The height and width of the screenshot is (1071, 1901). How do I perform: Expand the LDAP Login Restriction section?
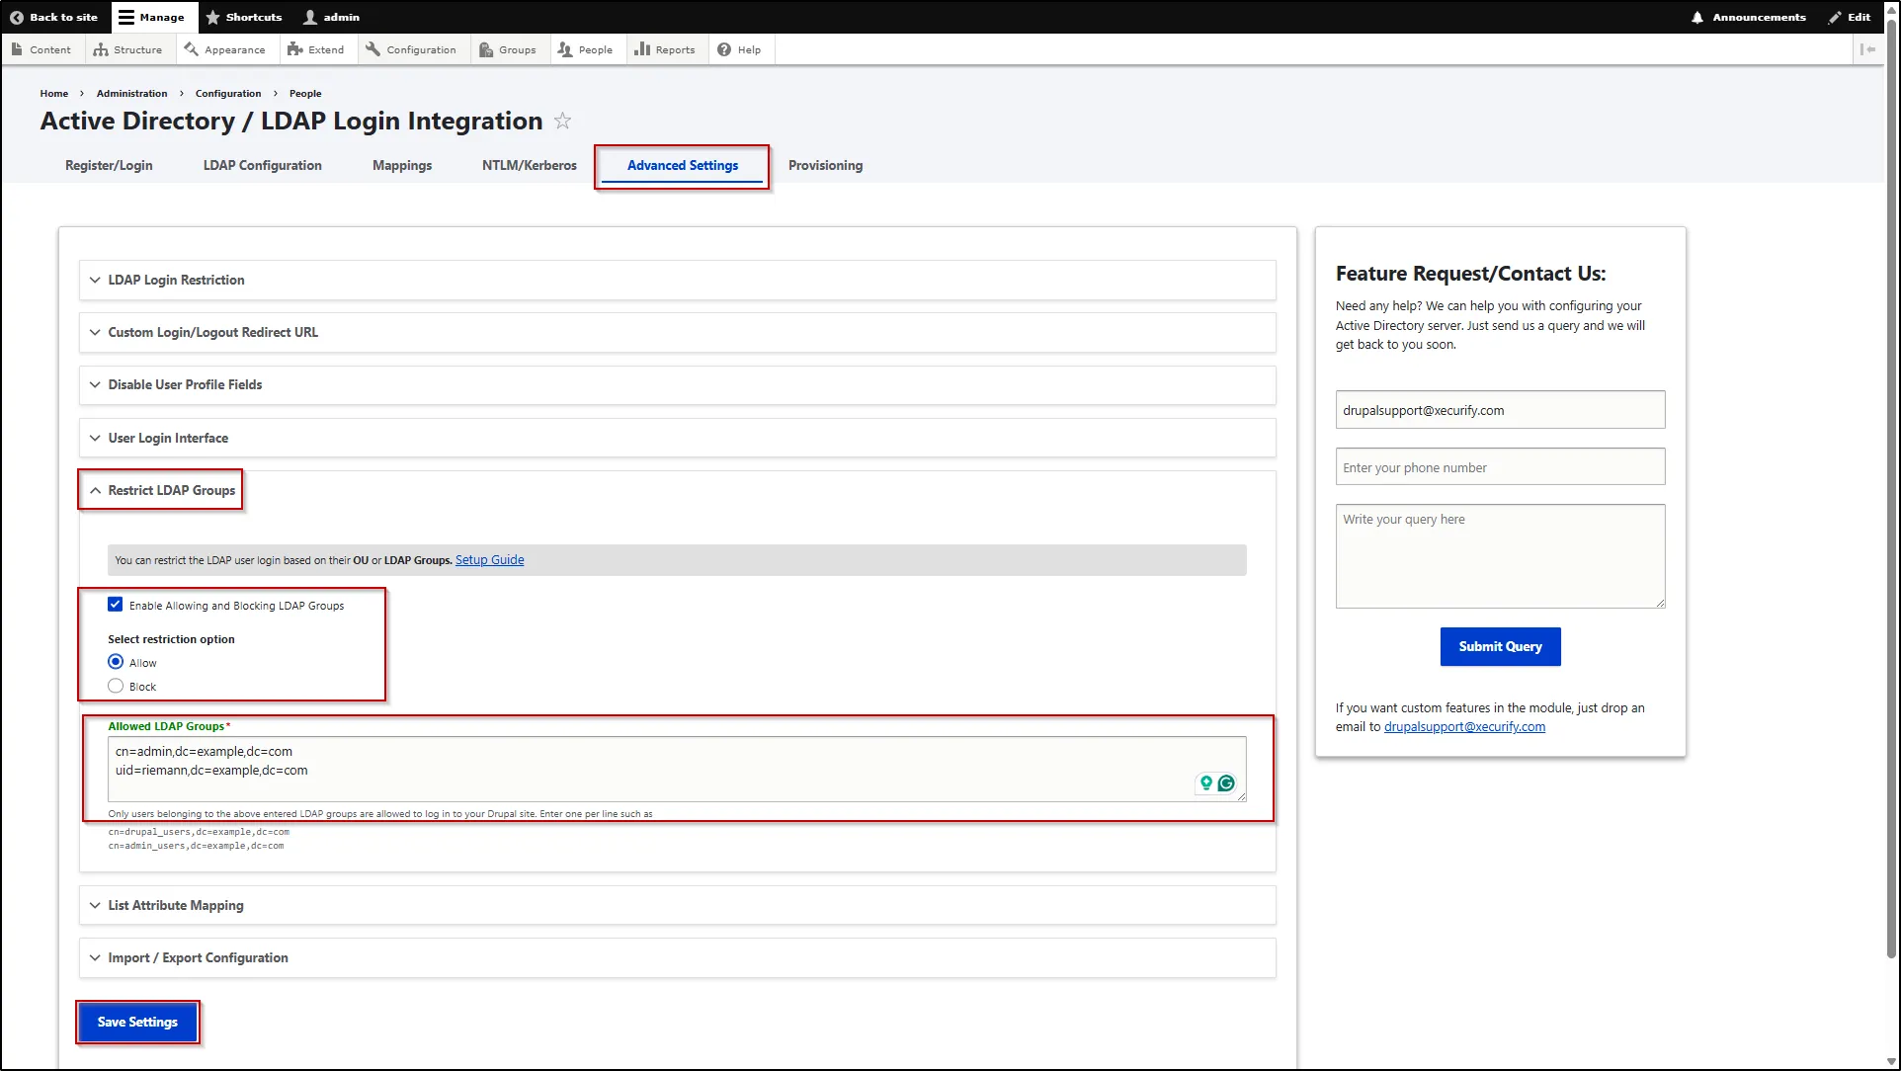[x=176, y=280]
